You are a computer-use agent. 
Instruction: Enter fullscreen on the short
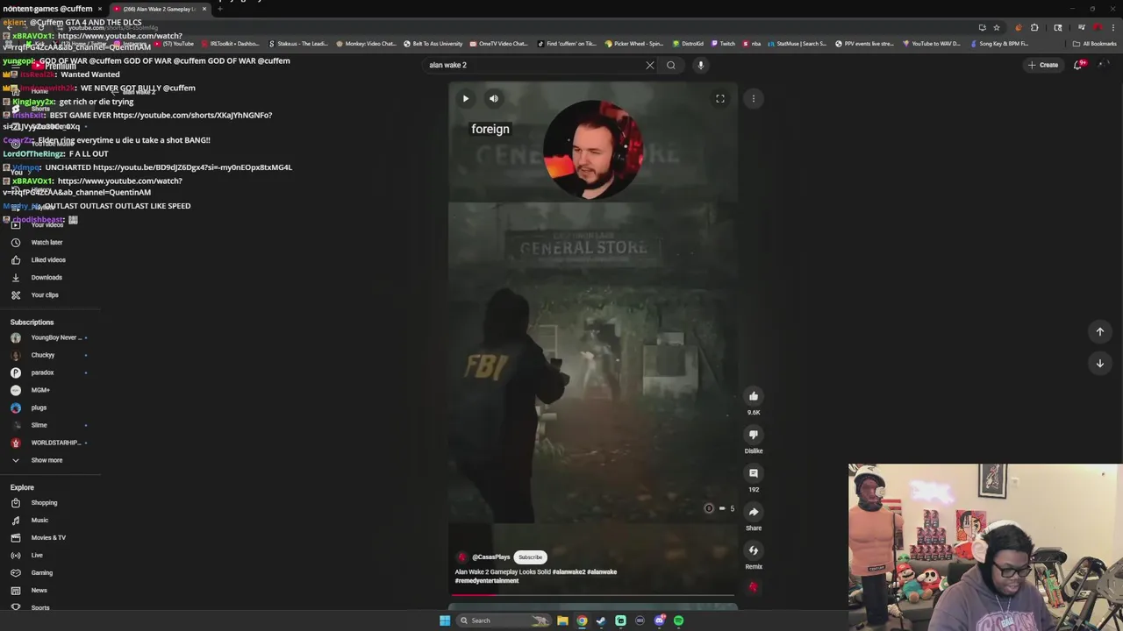click(x=720, y=99)
